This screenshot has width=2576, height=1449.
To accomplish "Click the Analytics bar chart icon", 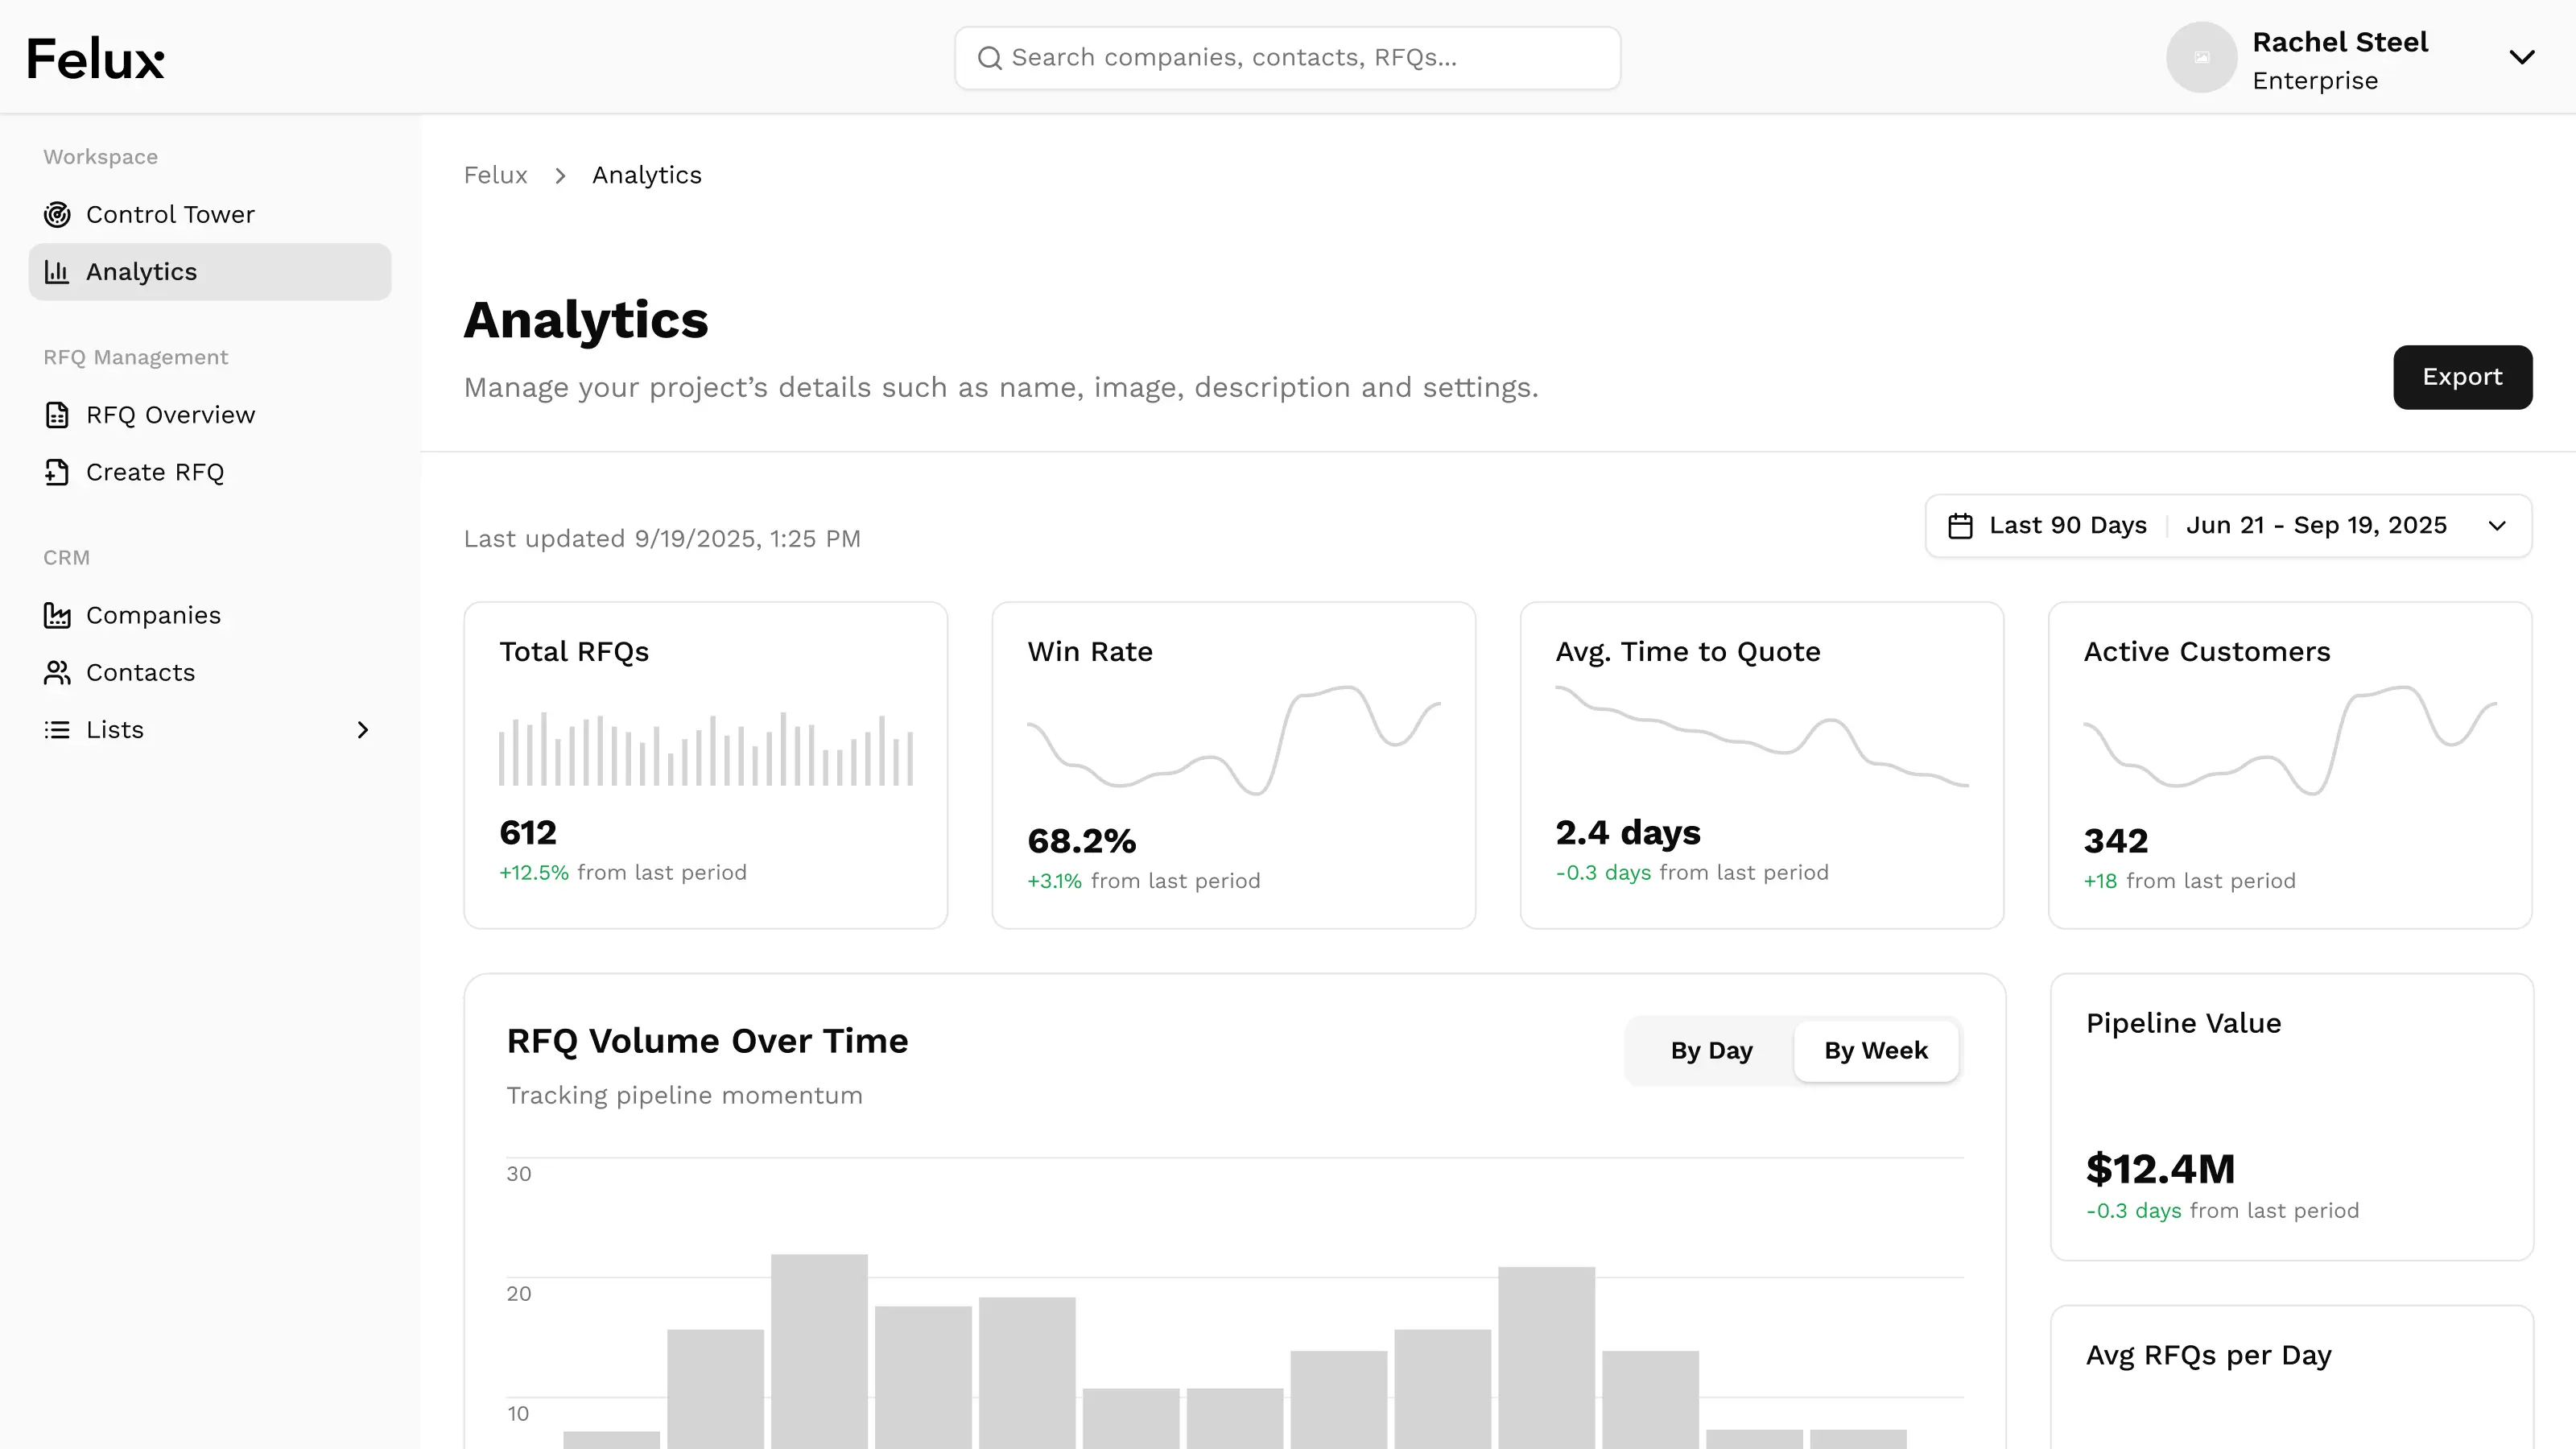I will 57,272.
